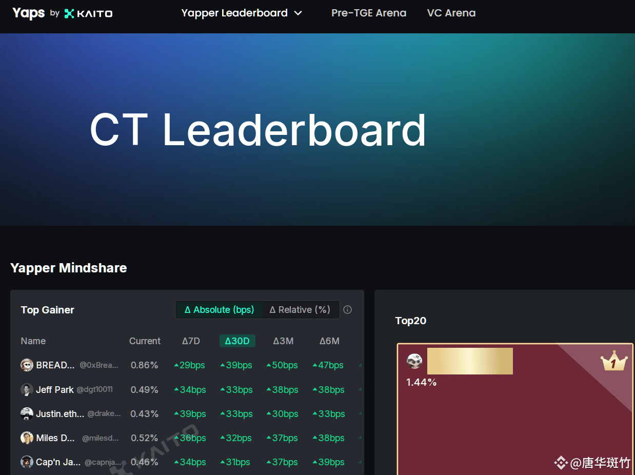Click the Current column header

click(x=145, y=341)
